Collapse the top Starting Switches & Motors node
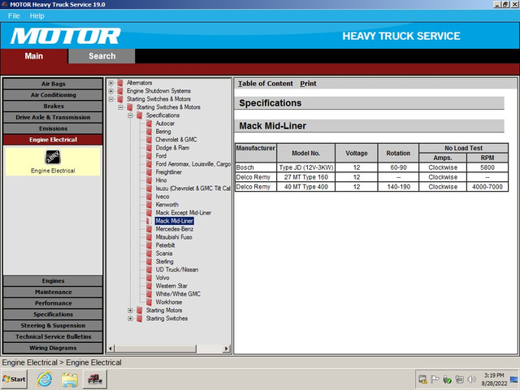The image size is (520, 390). pos(111,99)
